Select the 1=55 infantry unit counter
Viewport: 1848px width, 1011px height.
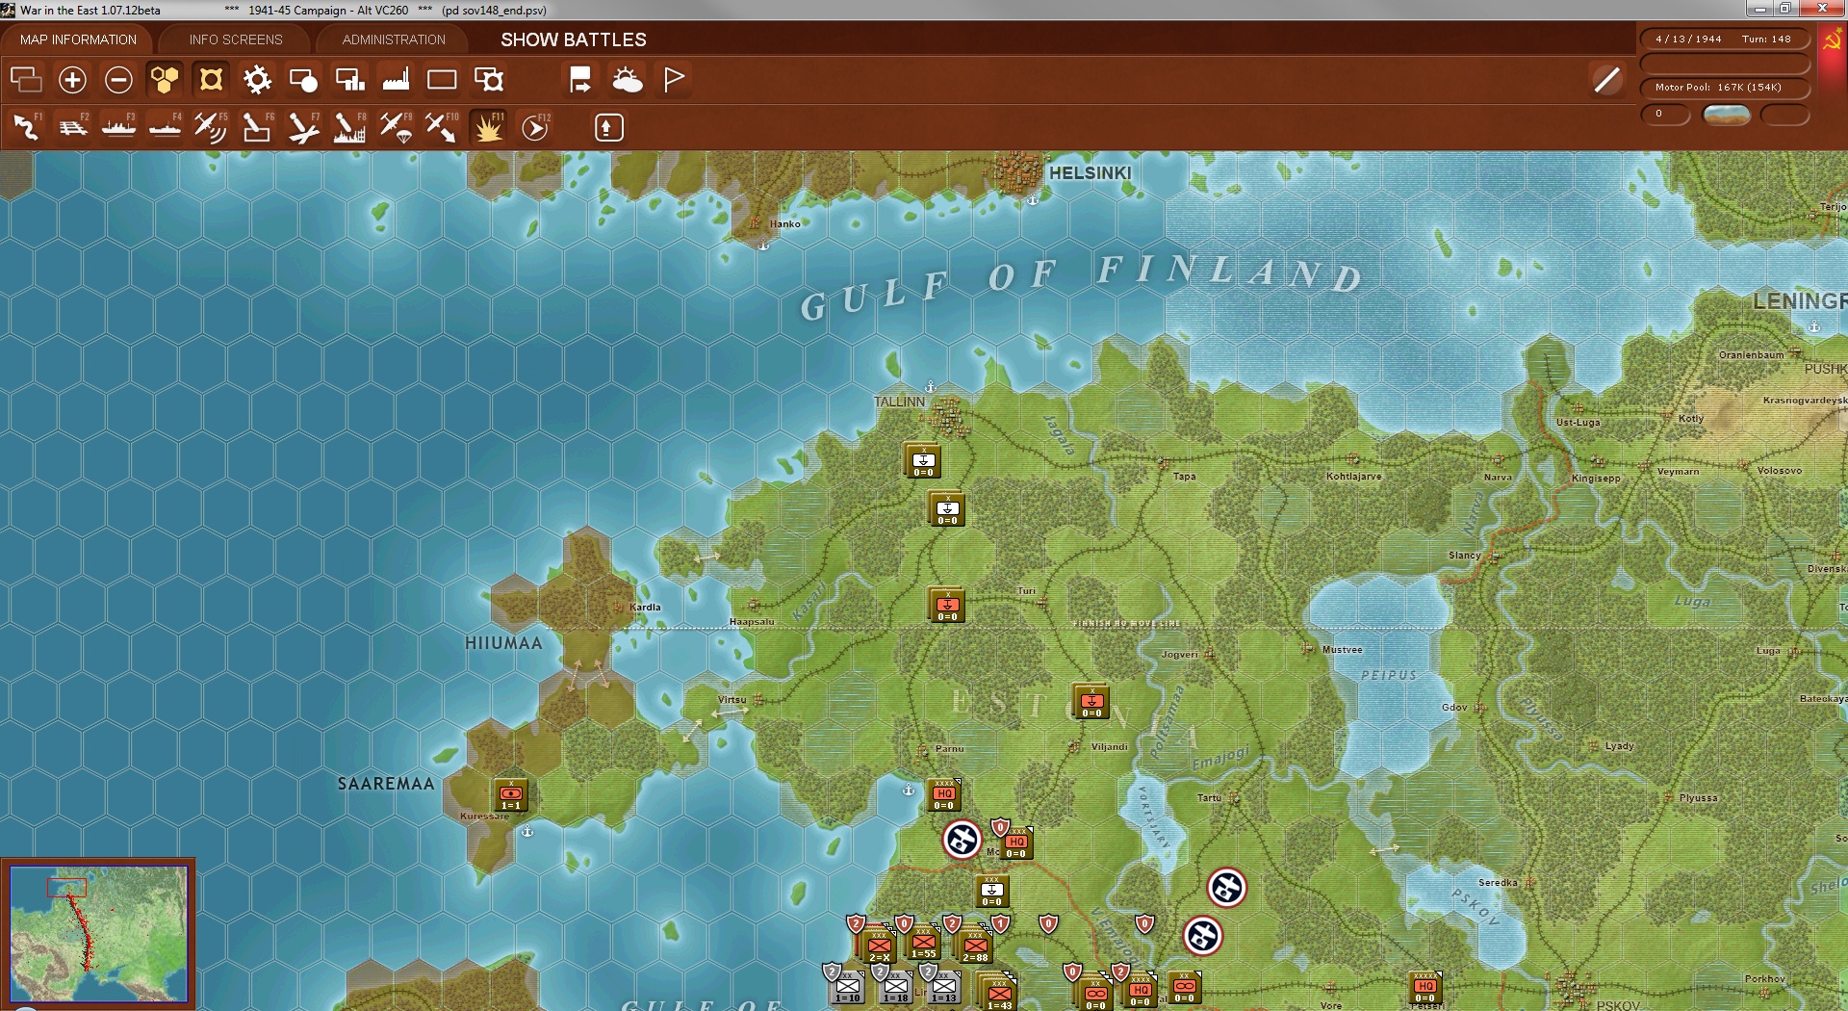[x=923, y=944]
